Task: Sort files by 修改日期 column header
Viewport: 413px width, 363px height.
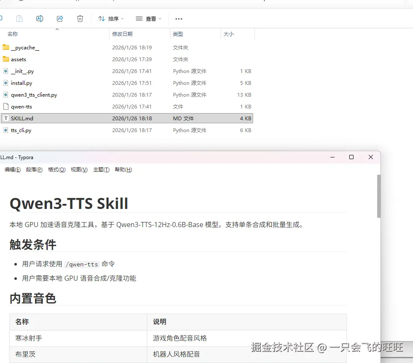Action: pyautogui.click(x=122, y=34)
